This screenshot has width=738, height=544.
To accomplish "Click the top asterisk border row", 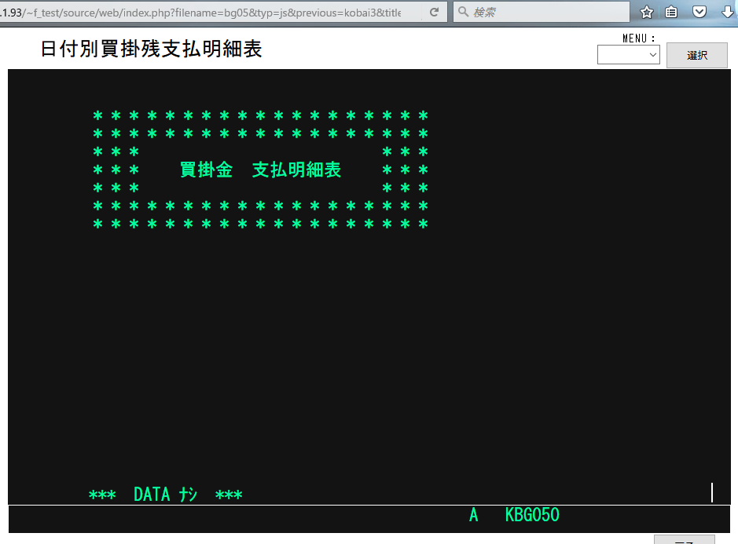I will click(260, 116).
